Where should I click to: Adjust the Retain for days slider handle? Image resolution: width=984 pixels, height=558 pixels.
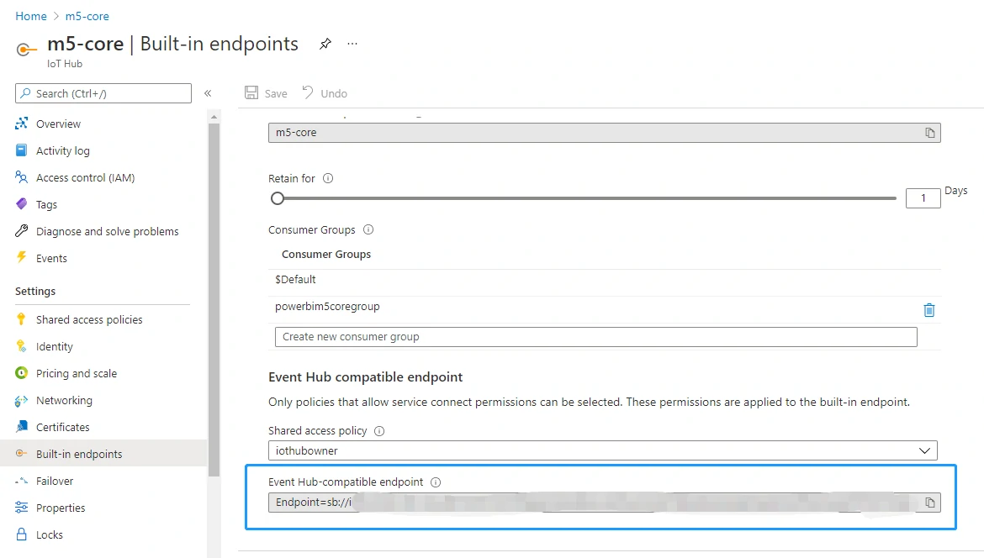(x=278, y=198)
